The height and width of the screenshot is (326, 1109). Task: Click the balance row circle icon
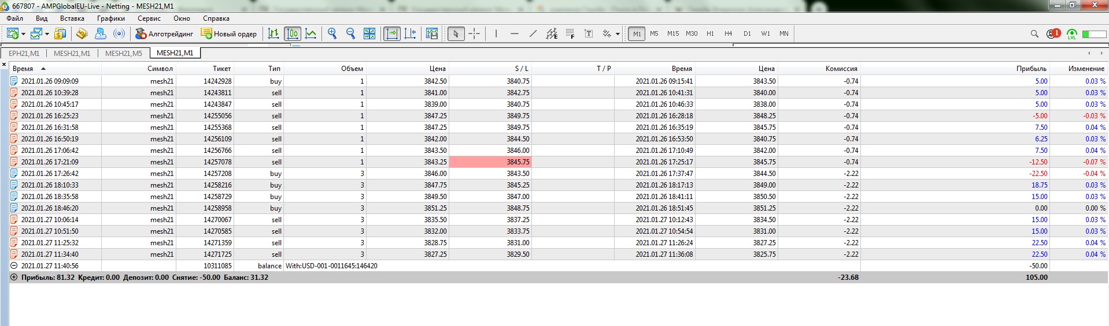pyautogui.click(x=14, y=266)
